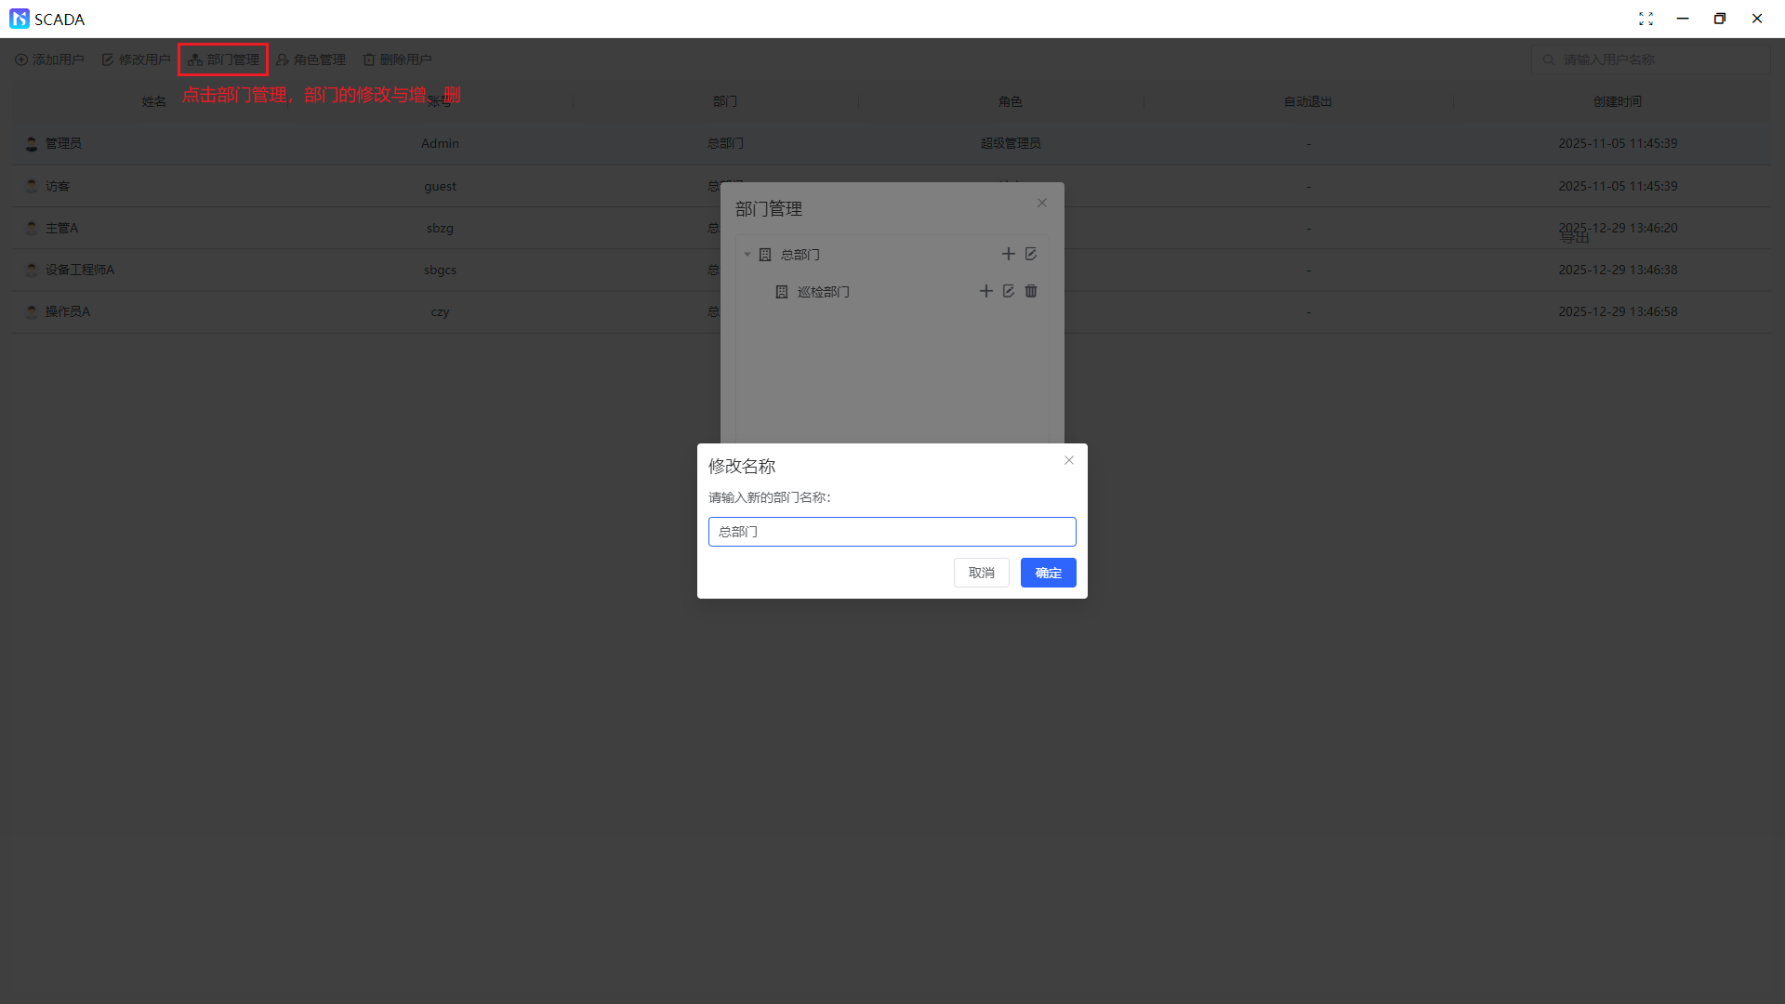Click the plus icon beside 巡检部门
This screenshot has height=1004, width=1785.
(x=986, y=291)
